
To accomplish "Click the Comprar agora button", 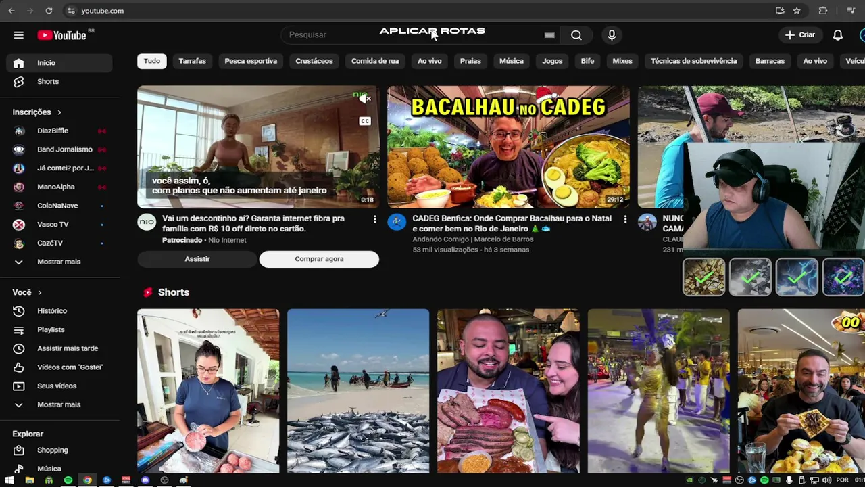I will coord(319,259).
